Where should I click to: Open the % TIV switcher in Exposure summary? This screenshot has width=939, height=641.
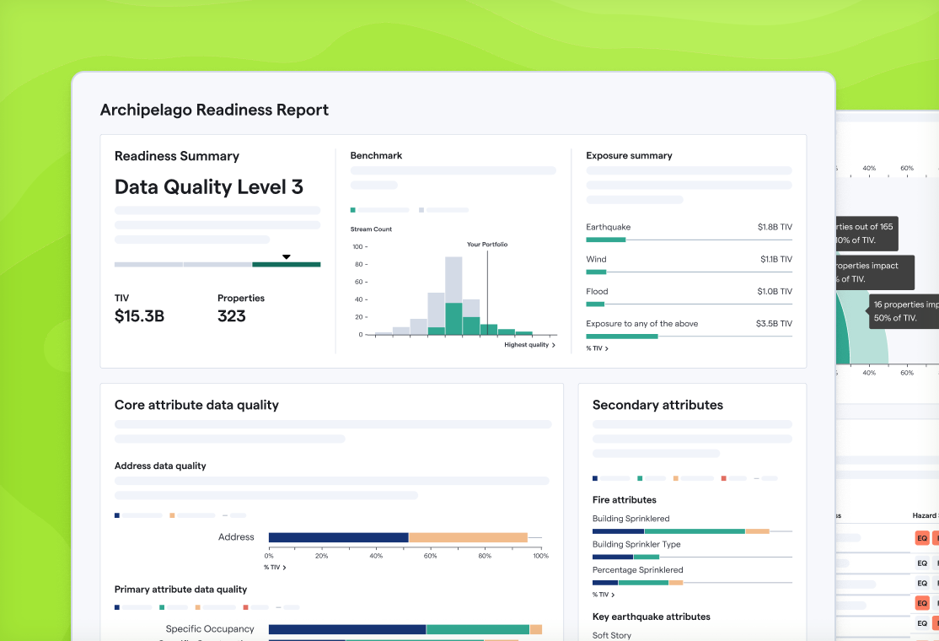597,348
